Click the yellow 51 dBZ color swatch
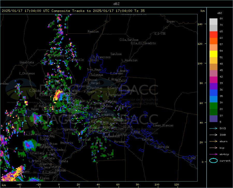 click(213, 54)
